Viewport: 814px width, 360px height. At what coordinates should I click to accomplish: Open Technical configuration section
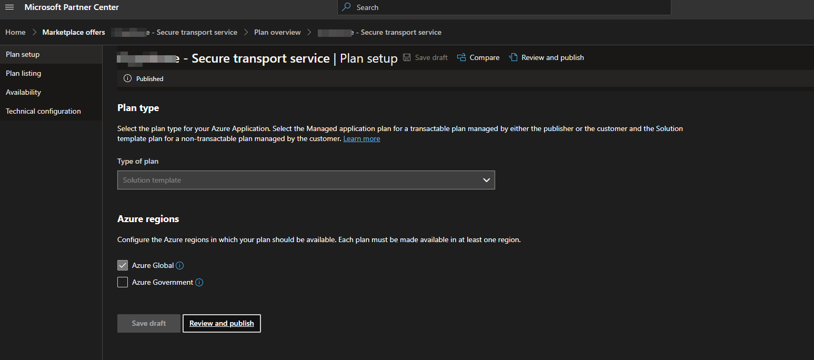pos(51,111)
